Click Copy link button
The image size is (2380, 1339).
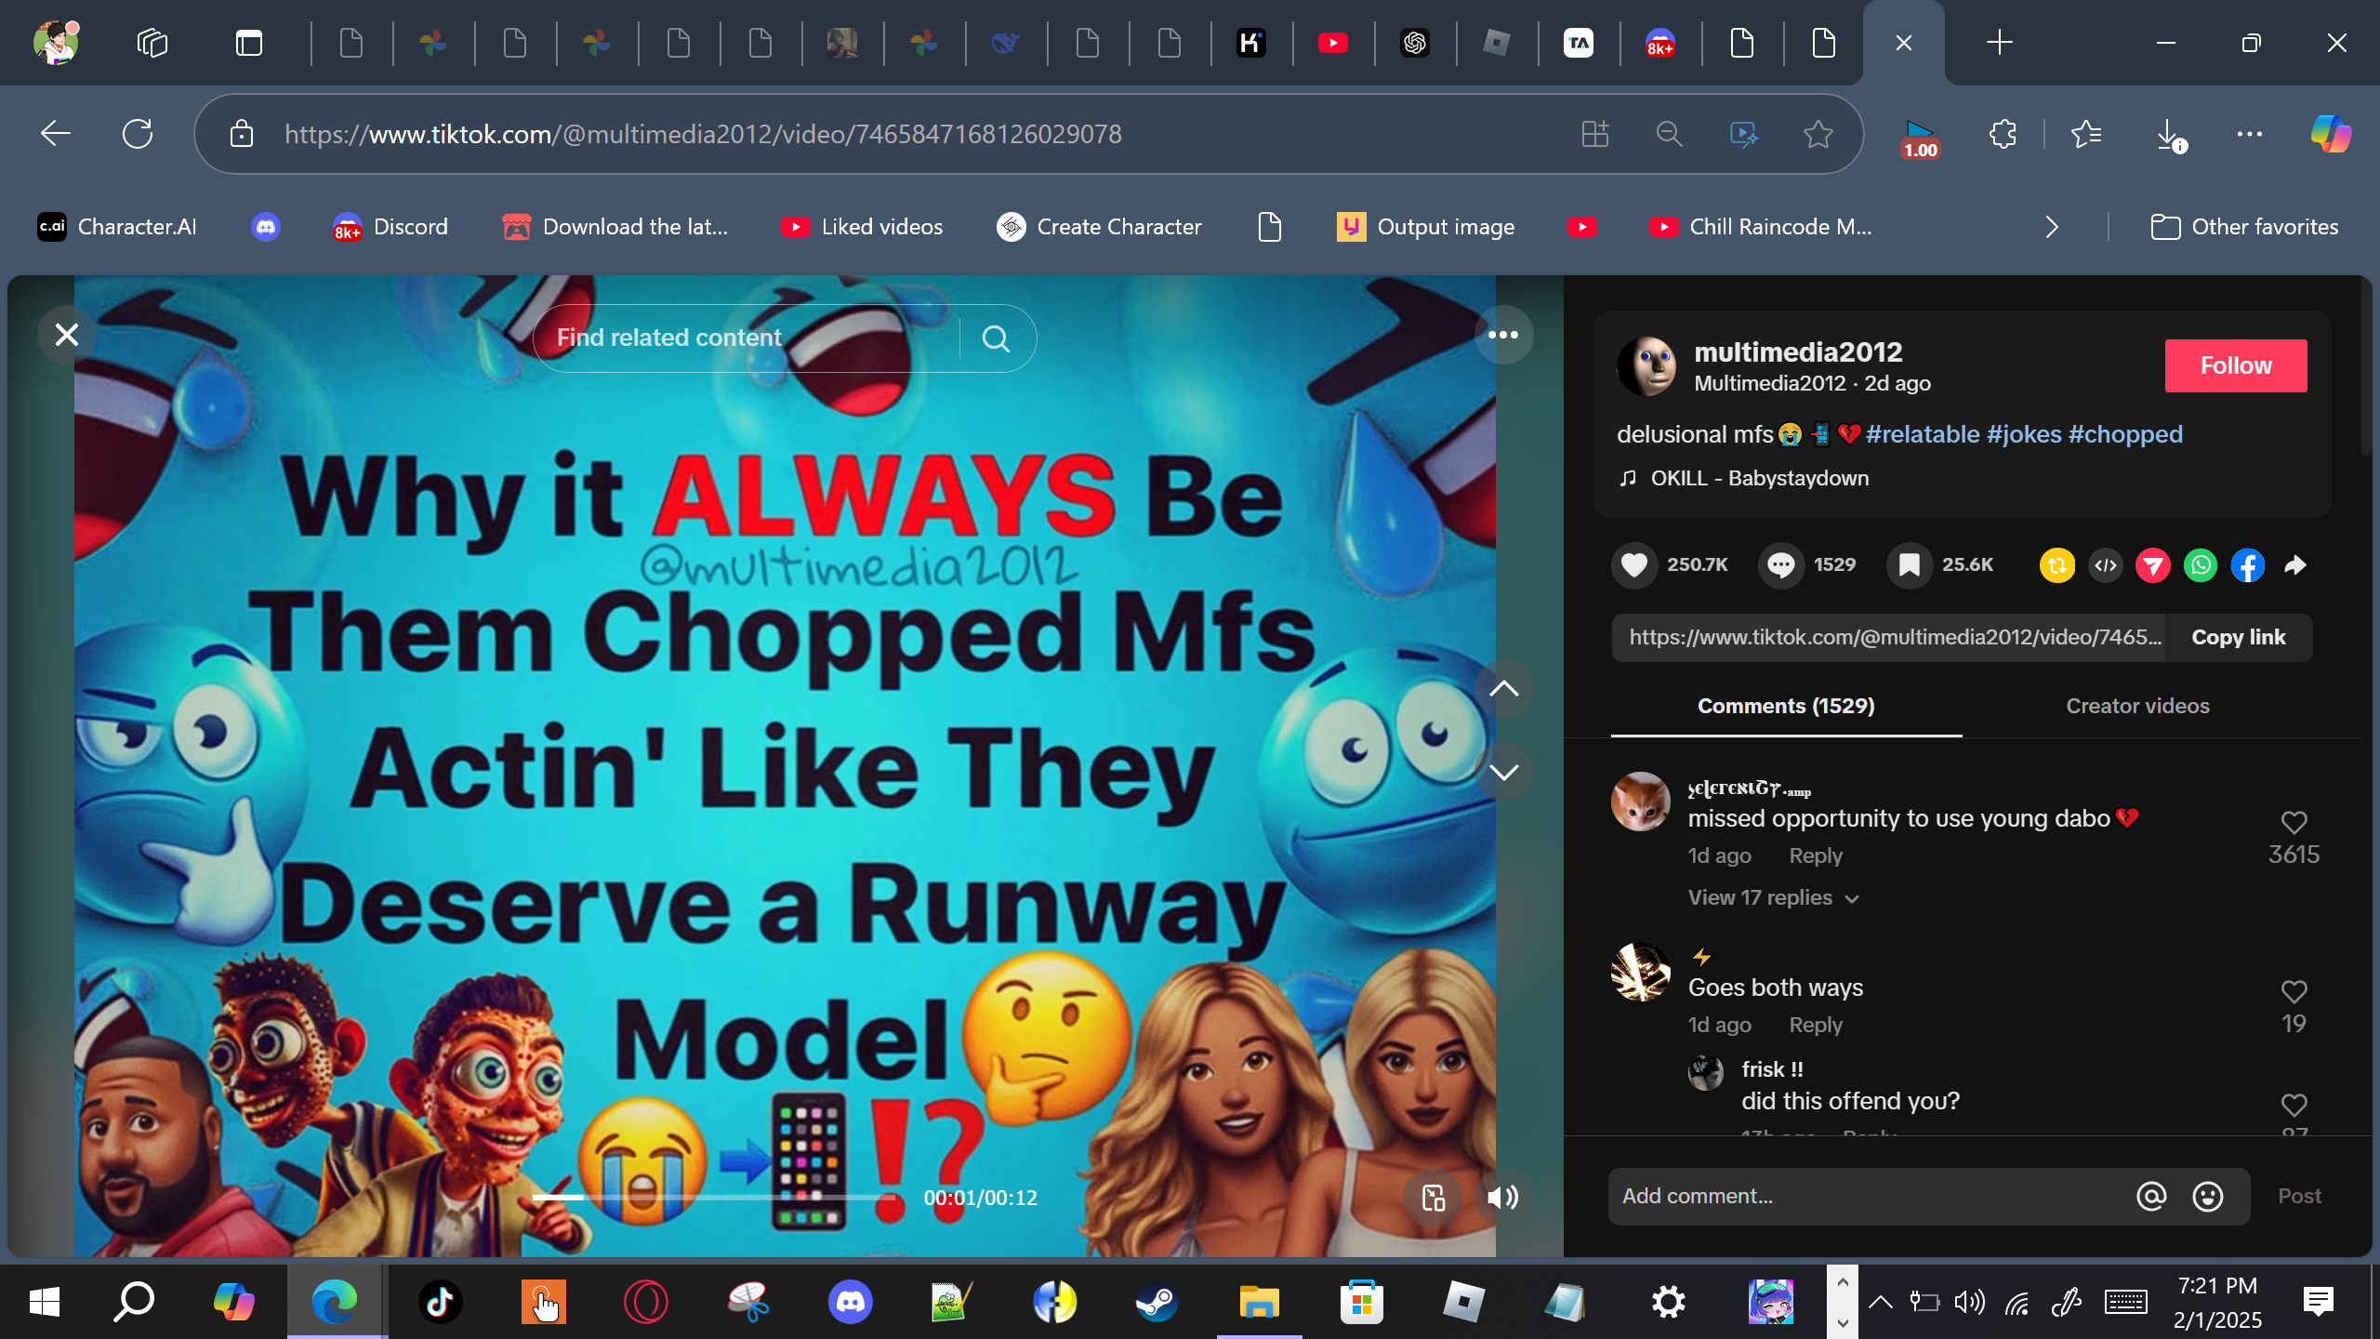2238,637
